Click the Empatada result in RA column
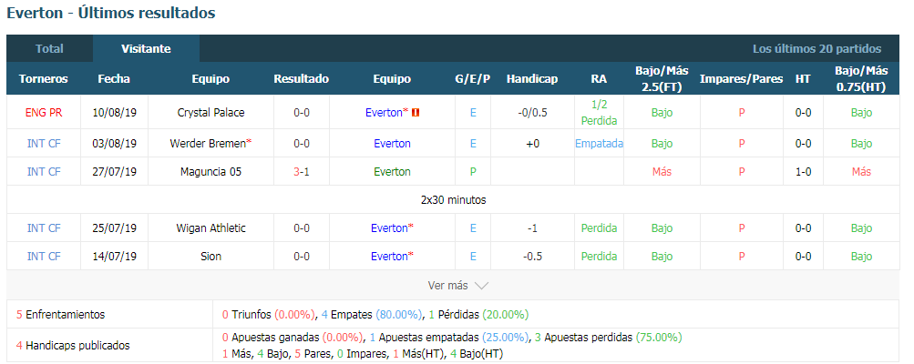This screenshot has height=364, width=914. (600, 143)
